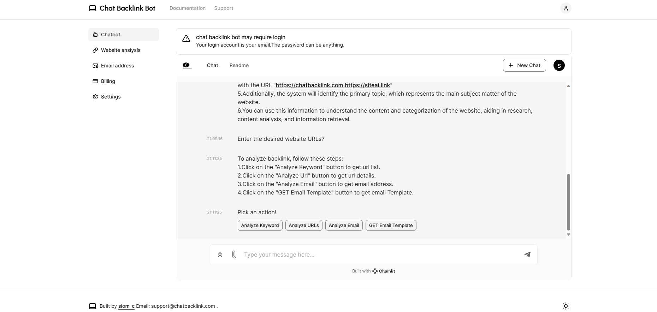
Task: Click the chat scrollbar down arrow
Action: pyautogui.click(x=568, y=234)
